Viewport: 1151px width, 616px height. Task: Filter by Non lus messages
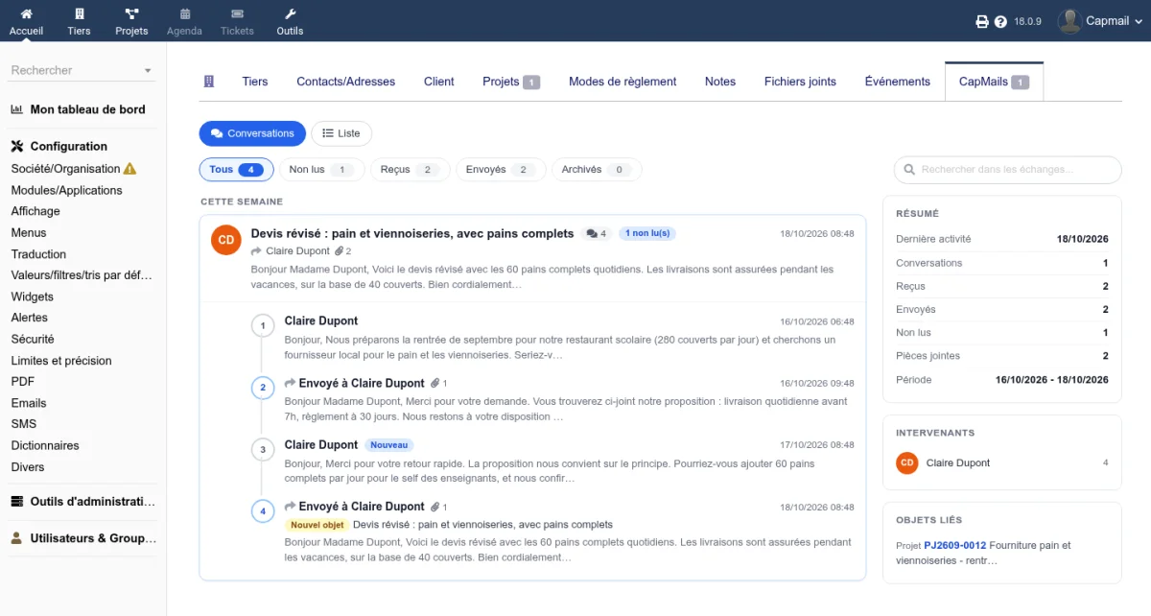tap(321, 170)
